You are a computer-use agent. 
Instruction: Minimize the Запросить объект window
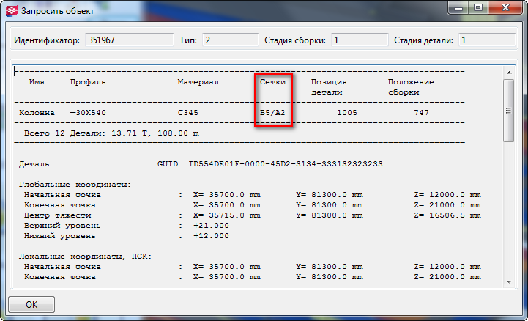458,10
